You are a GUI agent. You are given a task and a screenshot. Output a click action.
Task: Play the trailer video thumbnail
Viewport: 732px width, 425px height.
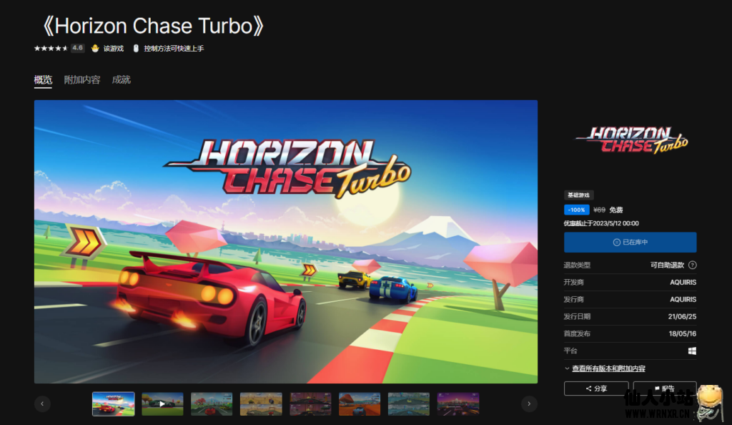[x=162, y=404]
